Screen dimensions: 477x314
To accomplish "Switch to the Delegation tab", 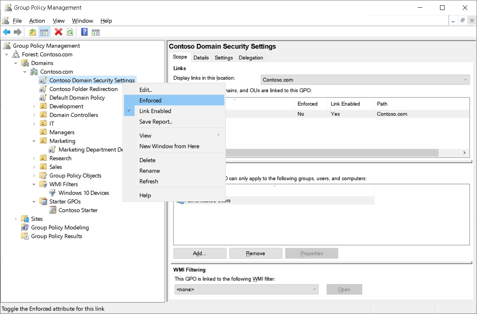I will click(250, 57).
